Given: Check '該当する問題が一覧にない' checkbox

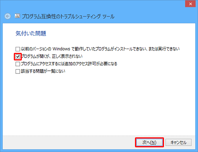Looking at the screenshot, I should pos(18,71).
